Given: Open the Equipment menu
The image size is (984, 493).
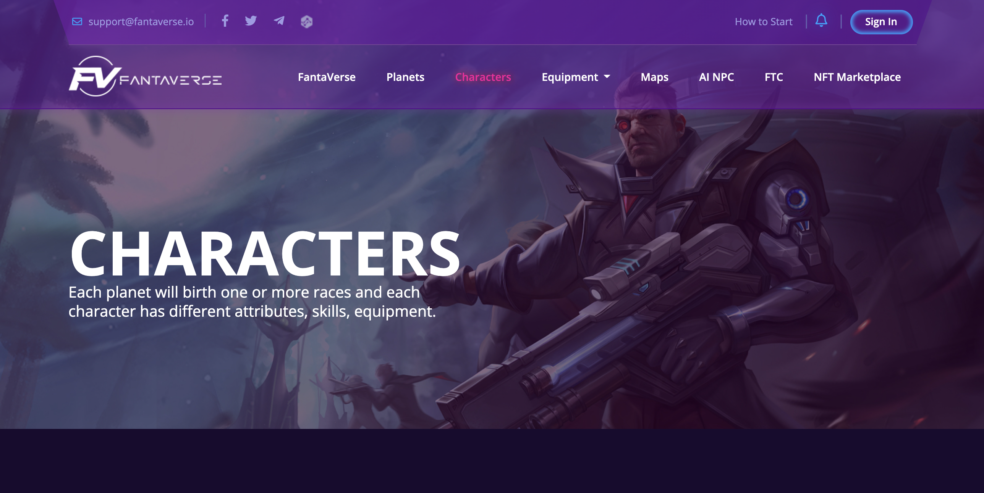Looking at the screenshot, I should tap(570, 77).
